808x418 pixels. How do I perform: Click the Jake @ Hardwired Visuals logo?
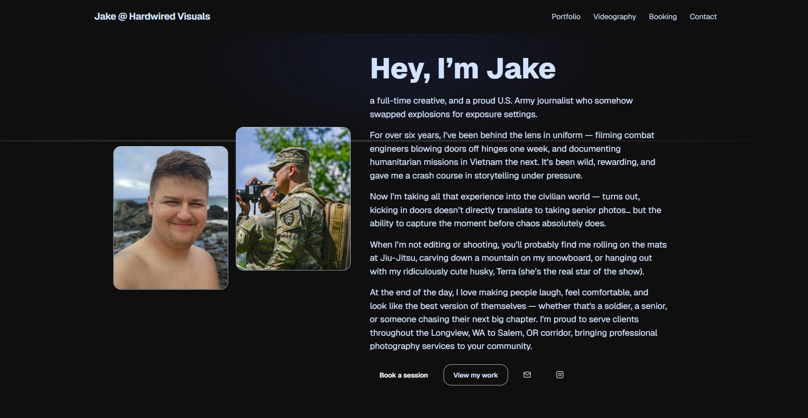pyautogui.click(x=152, y=16)
